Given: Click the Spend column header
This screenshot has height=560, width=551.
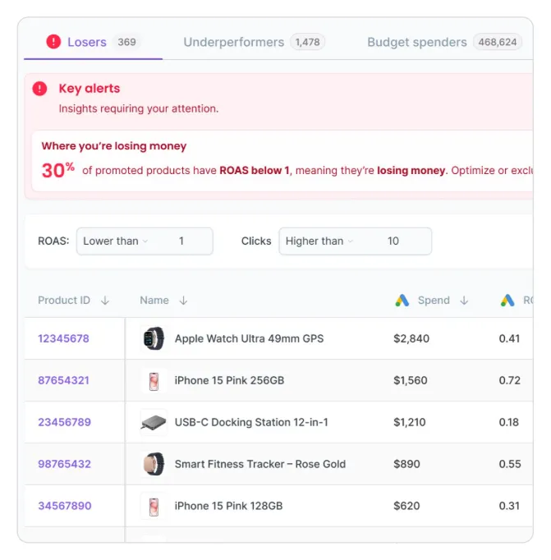Looking at the screenshot, I should (434, 301).
